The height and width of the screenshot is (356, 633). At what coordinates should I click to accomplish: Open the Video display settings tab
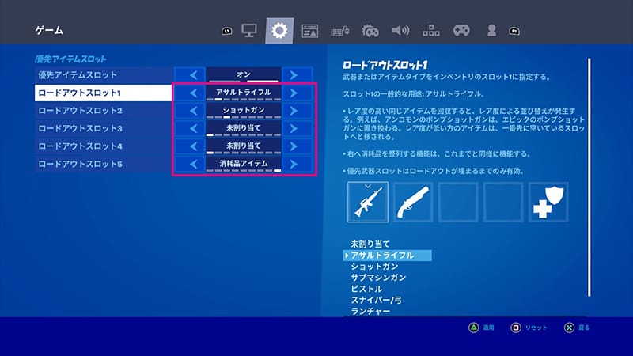pyautogui.click(x=249, y=31)
